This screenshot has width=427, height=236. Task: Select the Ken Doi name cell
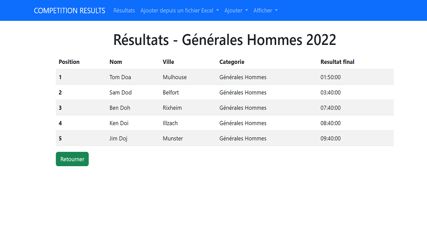(x=119, y=123)
